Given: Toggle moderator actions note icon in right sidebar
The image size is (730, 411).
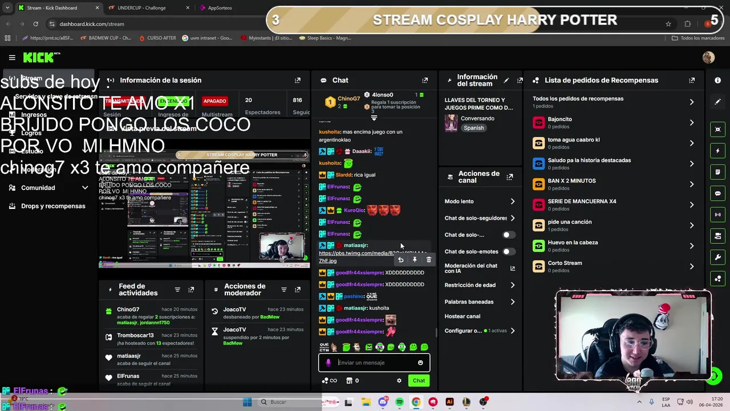Looking at the screenshot, I should point(717,172).
